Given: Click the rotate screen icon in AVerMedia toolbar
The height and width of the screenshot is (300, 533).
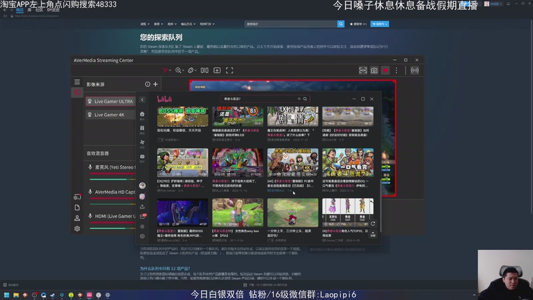Looking at the screenshot, I should pos(191,71).
